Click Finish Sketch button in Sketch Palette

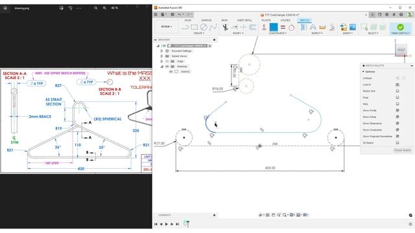coord(402,150)
